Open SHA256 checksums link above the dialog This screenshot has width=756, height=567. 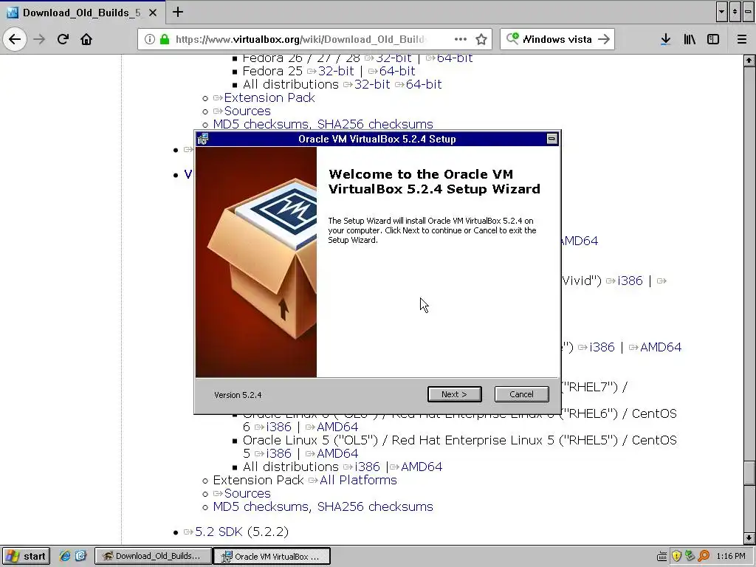(375, 124)
